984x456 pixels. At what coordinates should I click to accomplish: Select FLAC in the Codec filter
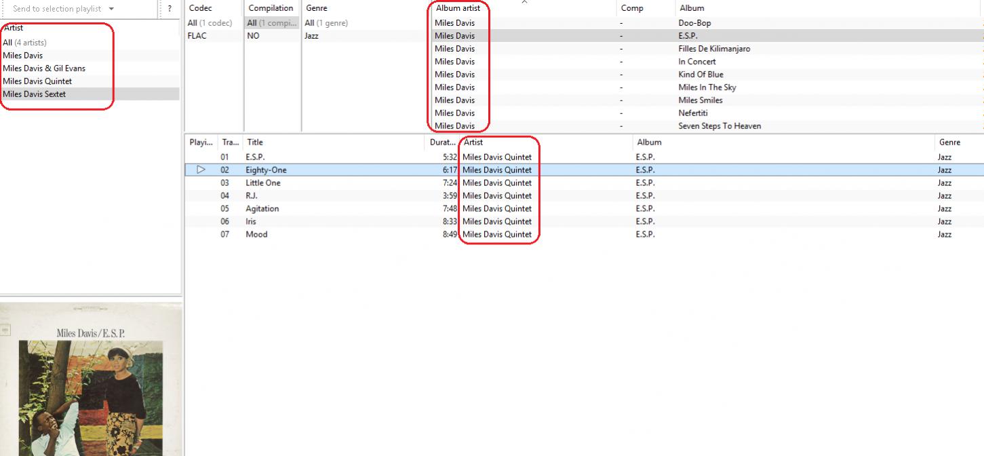197,36
